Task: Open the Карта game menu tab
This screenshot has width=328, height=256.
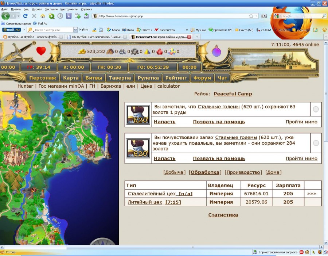Action: 71,78
